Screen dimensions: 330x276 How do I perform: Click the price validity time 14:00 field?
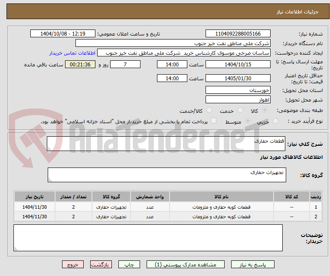click(172, 79)
